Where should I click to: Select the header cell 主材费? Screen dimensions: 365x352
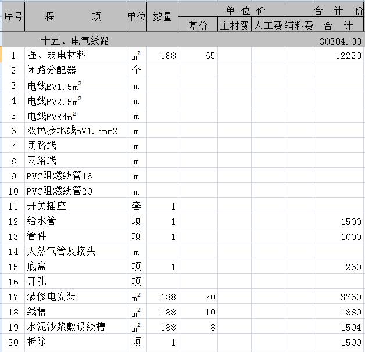234,24
